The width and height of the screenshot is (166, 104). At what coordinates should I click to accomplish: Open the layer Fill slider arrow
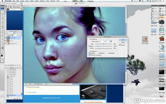tap(22, 35)
